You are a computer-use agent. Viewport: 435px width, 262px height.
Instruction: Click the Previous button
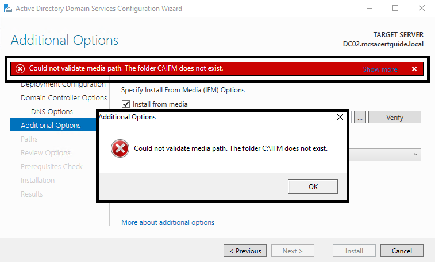tap(245, 251)
